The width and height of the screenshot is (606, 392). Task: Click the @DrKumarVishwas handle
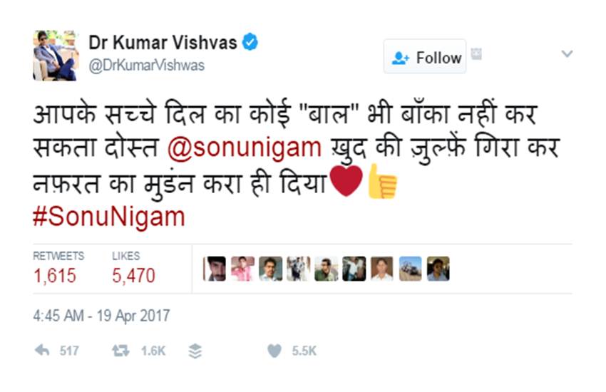point(146,66)
